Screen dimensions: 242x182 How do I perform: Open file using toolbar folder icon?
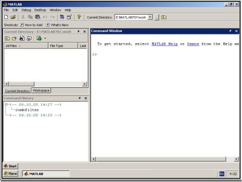13,17
